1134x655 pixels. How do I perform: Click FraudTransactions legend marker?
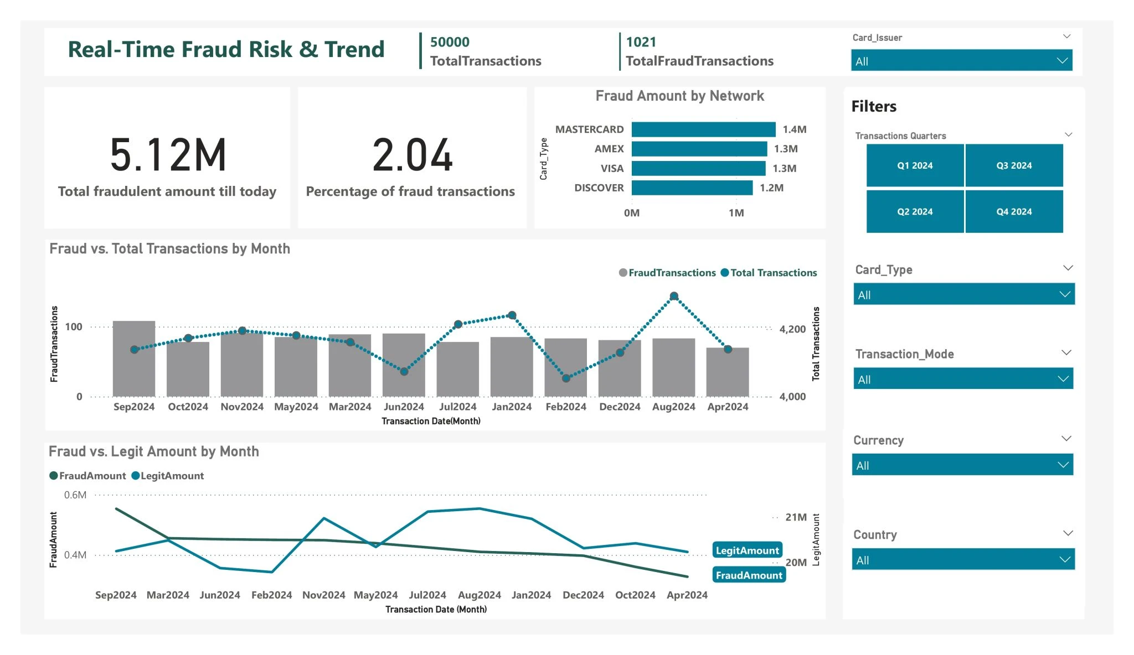(623, 273)
